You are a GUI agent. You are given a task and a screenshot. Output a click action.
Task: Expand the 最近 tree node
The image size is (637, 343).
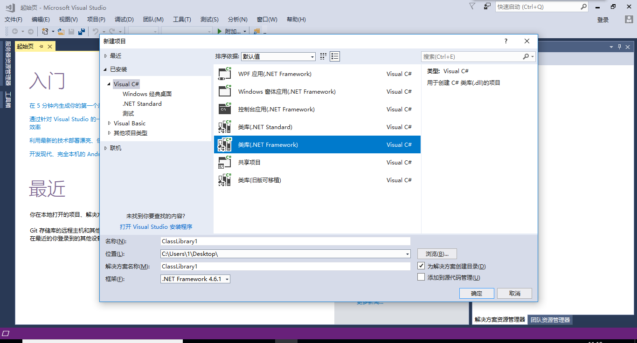click(106, 56)
